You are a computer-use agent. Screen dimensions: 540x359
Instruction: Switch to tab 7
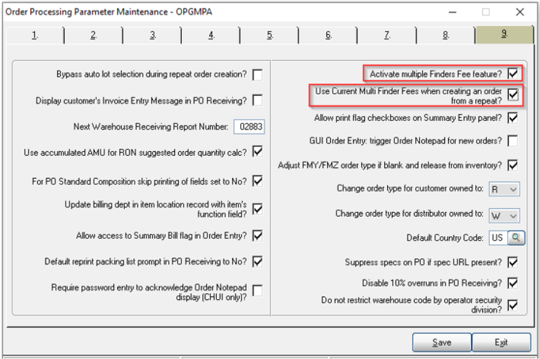coord(387,35)
